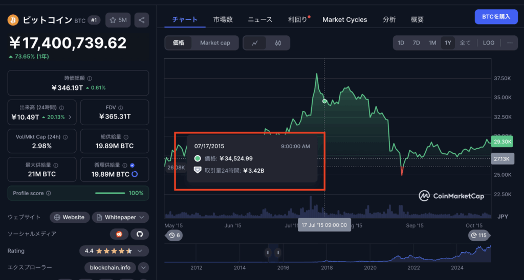
Task: Open the 概要 tab
Action: coord(417,20)
